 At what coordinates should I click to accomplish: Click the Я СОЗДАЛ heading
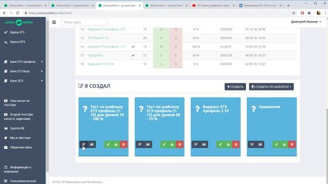(94, 86)
